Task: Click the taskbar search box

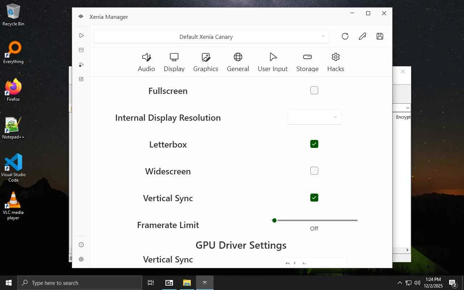Action: pos(80,283)
